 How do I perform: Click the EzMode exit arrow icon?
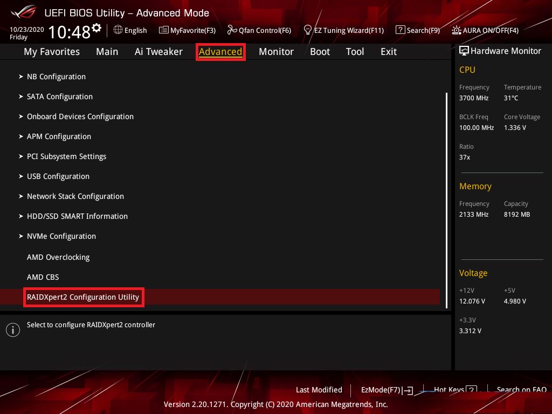pyautogui.click(x=408, y=390)
